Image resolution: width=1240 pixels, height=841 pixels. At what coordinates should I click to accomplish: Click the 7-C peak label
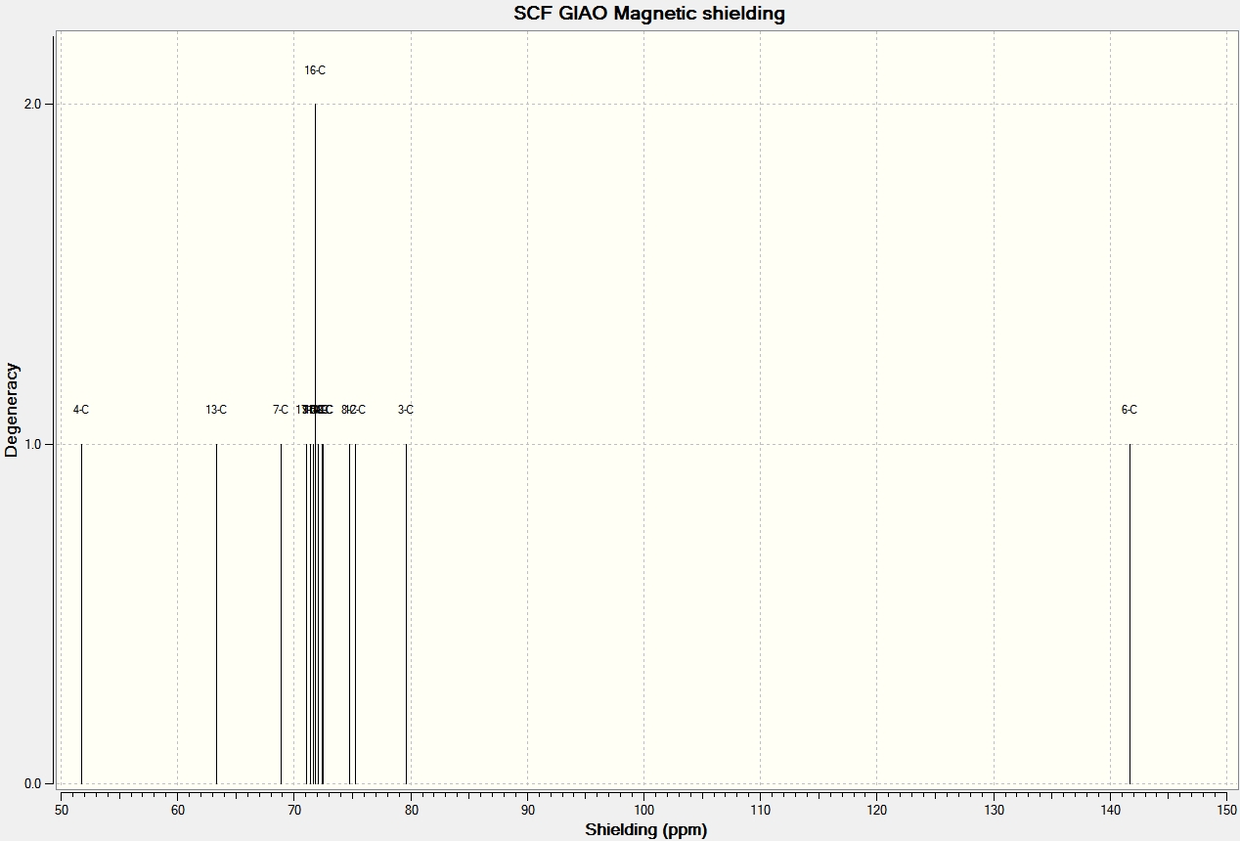[x=281, y=410]
